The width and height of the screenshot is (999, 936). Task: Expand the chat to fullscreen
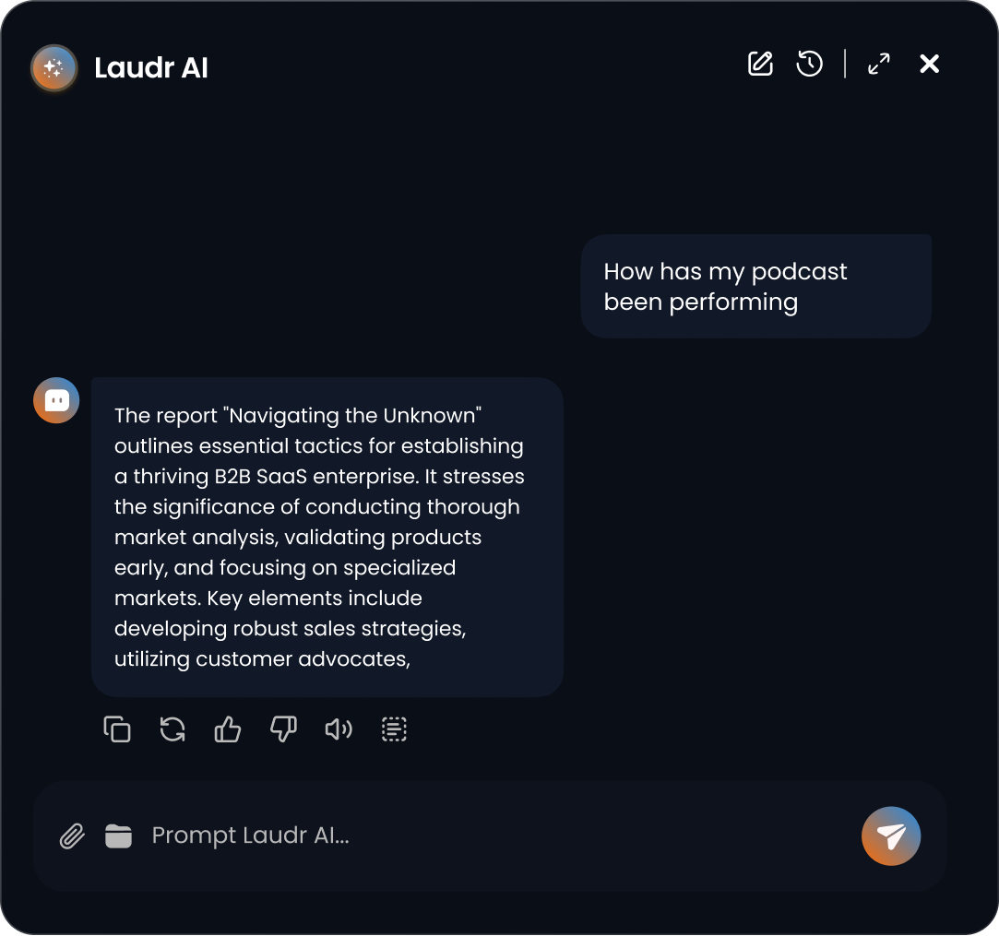[x=878, y=64]
